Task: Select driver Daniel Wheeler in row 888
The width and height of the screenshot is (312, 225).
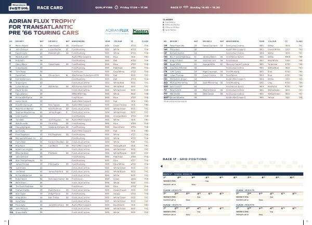Action: [x=177, y=98]
